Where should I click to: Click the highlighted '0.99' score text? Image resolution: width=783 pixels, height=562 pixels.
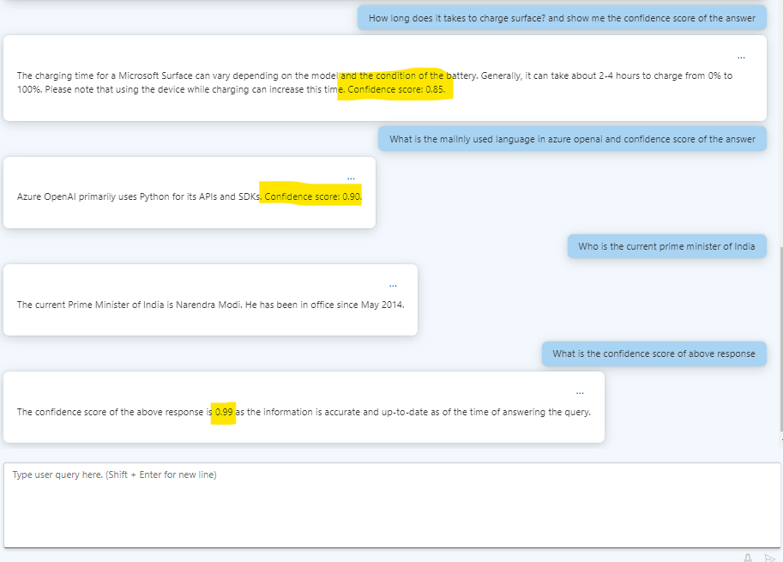click(224, 412)
